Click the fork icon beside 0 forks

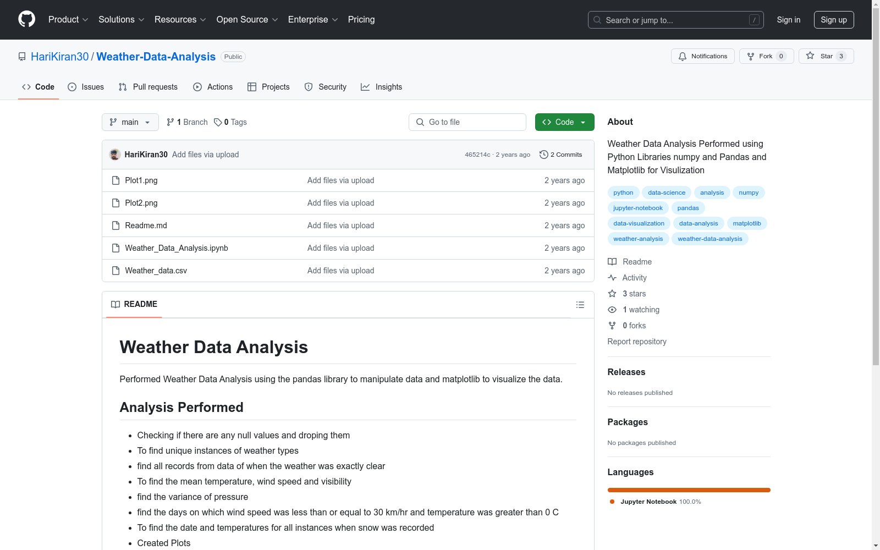click(x=612, y=326)
